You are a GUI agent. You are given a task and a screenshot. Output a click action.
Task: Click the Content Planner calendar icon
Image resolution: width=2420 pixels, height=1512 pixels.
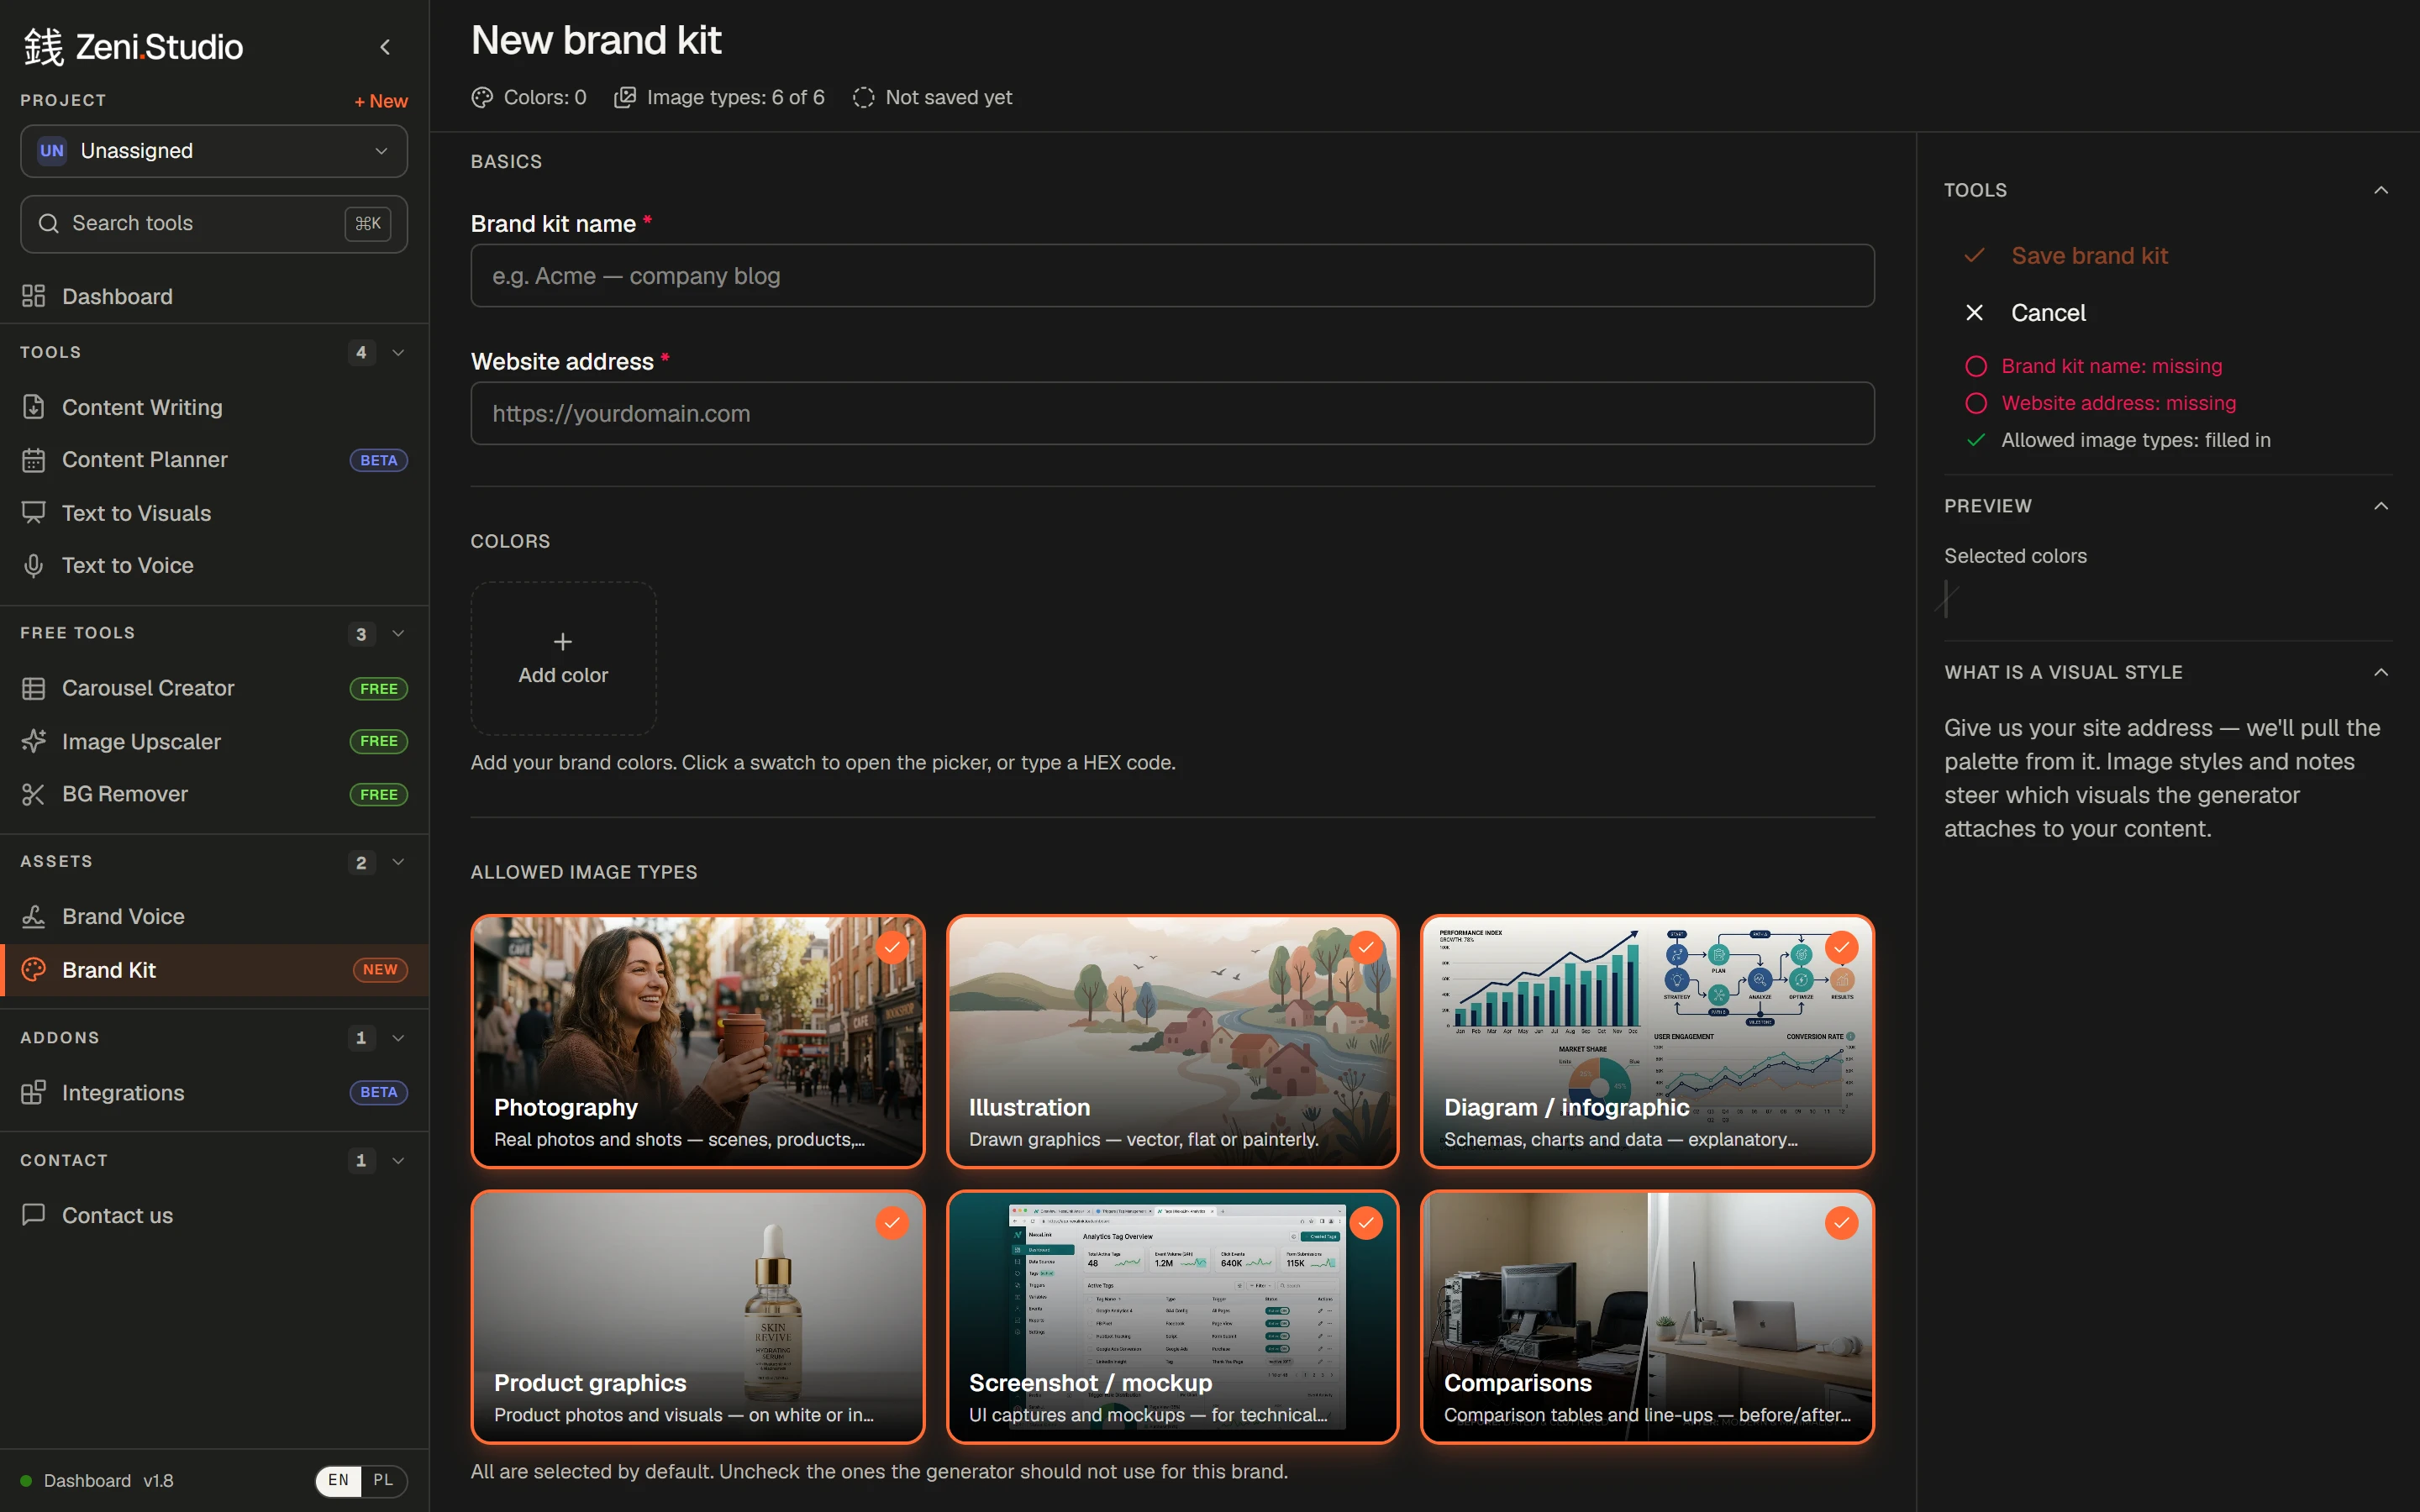tap(34, 460)
